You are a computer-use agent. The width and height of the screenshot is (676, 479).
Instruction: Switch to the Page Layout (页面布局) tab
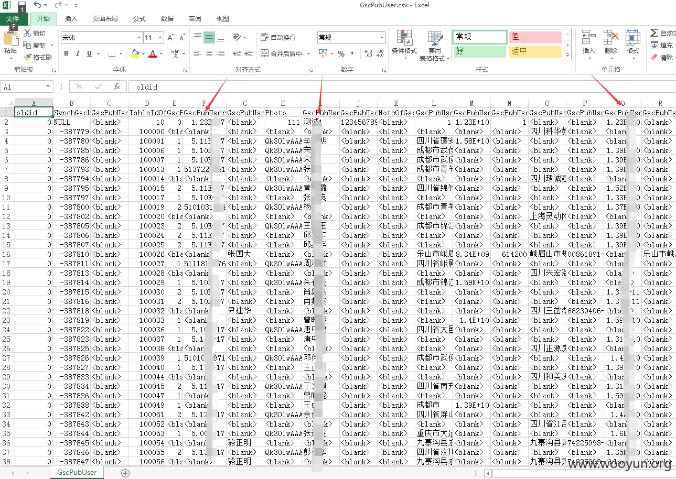[x=105, y=19]
